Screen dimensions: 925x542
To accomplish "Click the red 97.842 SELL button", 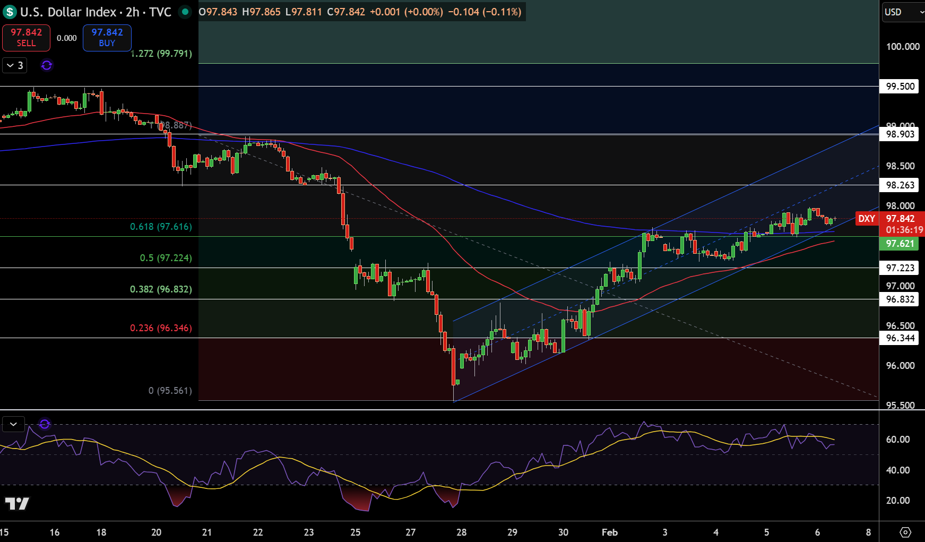I will pos(26,38).
